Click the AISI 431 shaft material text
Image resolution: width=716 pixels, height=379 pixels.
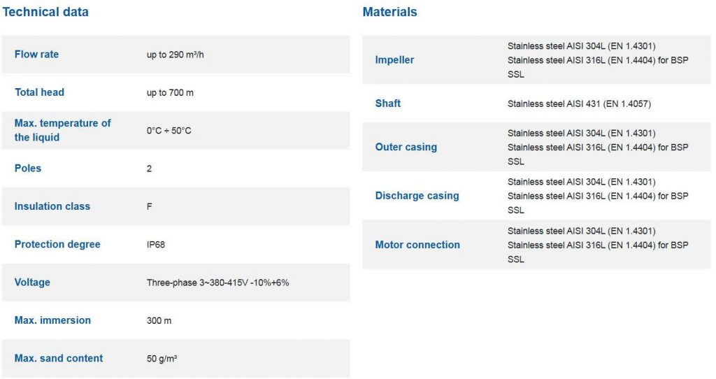tap(579, 103)
